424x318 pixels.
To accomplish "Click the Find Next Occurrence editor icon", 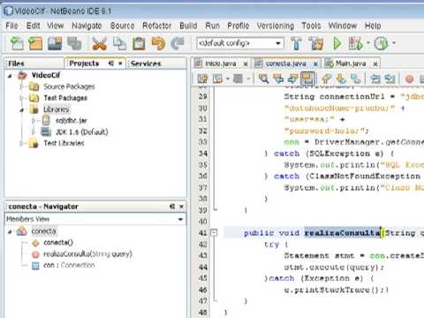I will pyautogui.click(x=292, y=79).
